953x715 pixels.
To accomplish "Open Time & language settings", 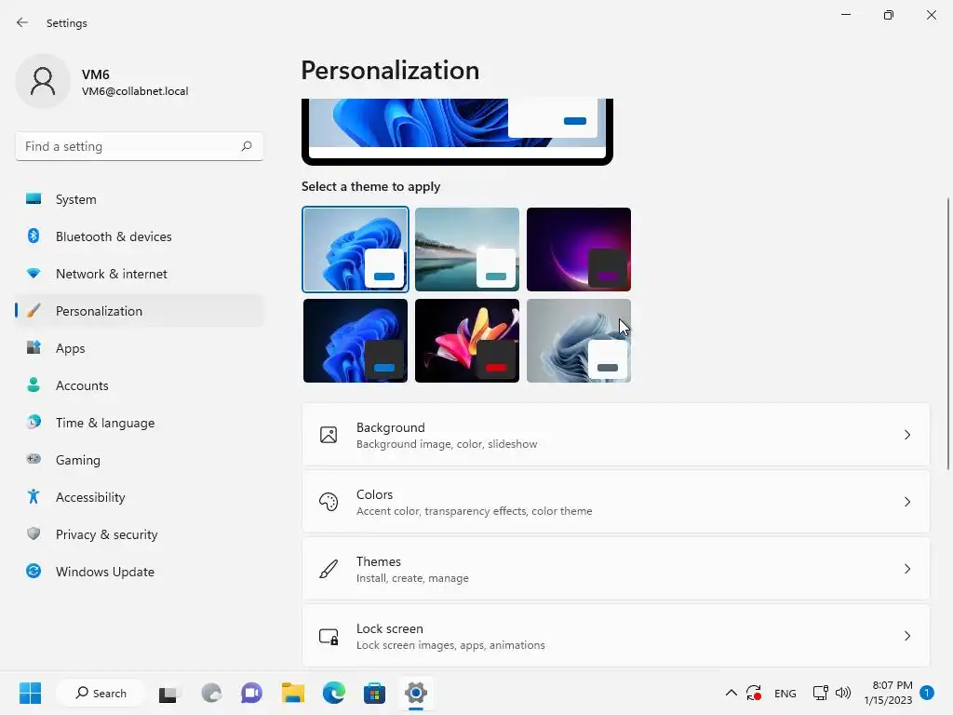I will (x=140, y=422).
